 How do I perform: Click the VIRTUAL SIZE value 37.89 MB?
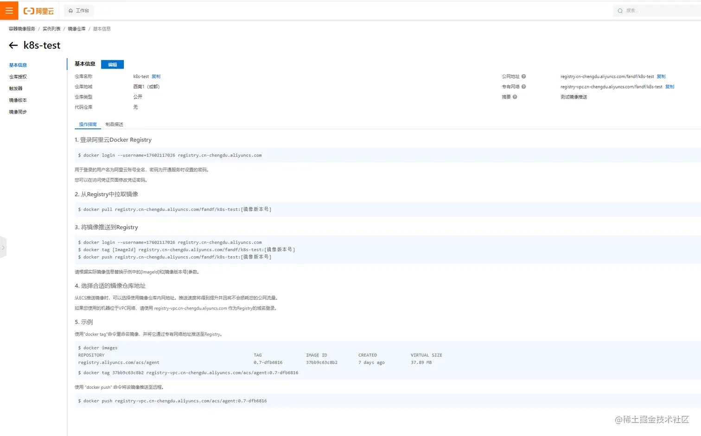421,363
